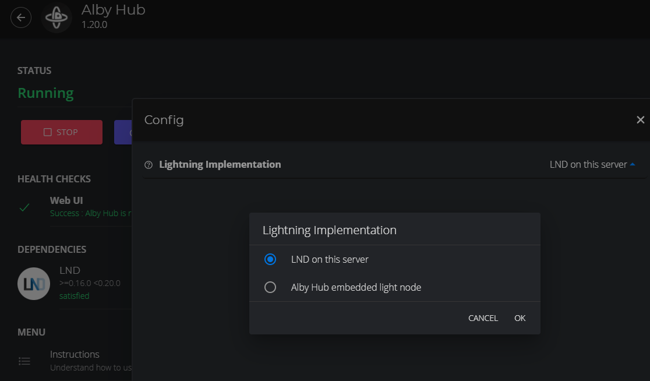The width and height of the screenshot is (650, 381).
Task: Click the back arrow icon
Action: tap(21, 17)
